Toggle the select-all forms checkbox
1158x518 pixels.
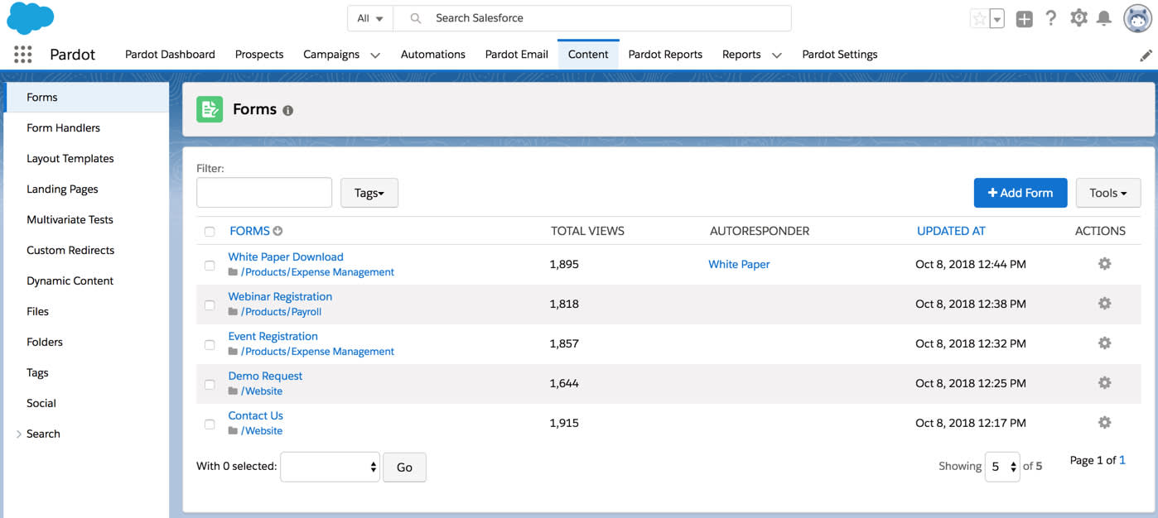coord(210,232)
